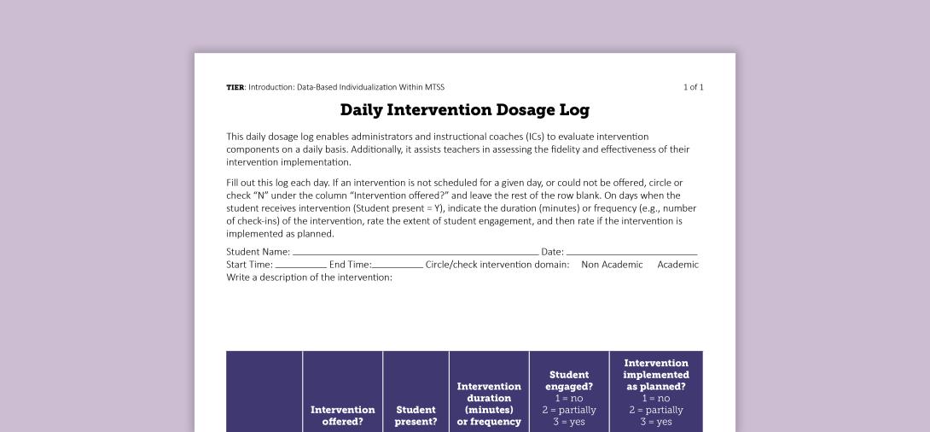Click the empty first table header cell
930x432 pixels.
click(x=264, y=392)
